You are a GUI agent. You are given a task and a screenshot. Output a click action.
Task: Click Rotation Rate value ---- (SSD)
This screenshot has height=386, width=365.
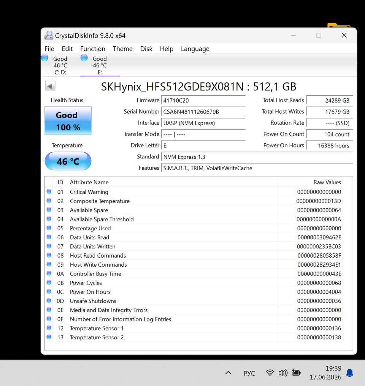pyautogui.click(x=330, y=123)
